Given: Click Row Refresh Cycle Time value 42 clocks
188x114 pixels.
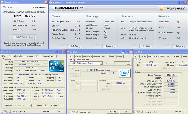Looking at the screenshot, I should tap(171, 93).
